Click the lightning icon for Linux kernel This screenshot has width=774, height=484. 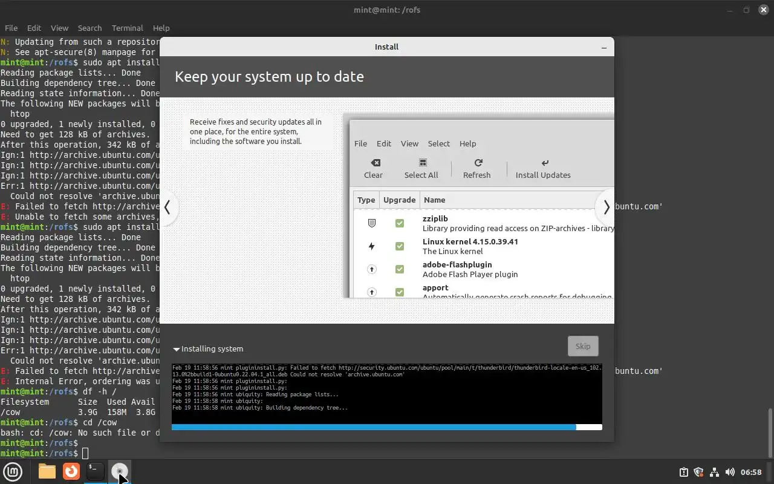[x=372, y=246]
